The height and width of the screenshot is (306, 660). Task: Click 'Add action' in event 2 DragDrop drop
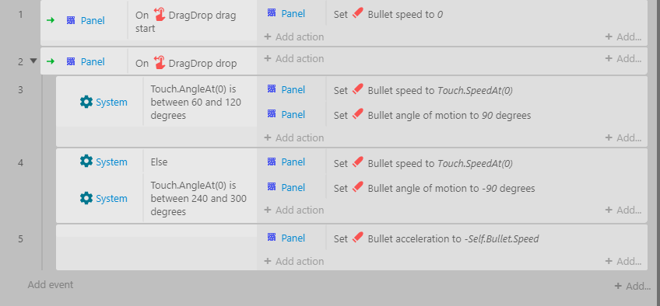point(294,59)
